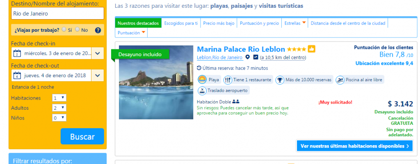Select No for traveling for work

pos(78,30)
